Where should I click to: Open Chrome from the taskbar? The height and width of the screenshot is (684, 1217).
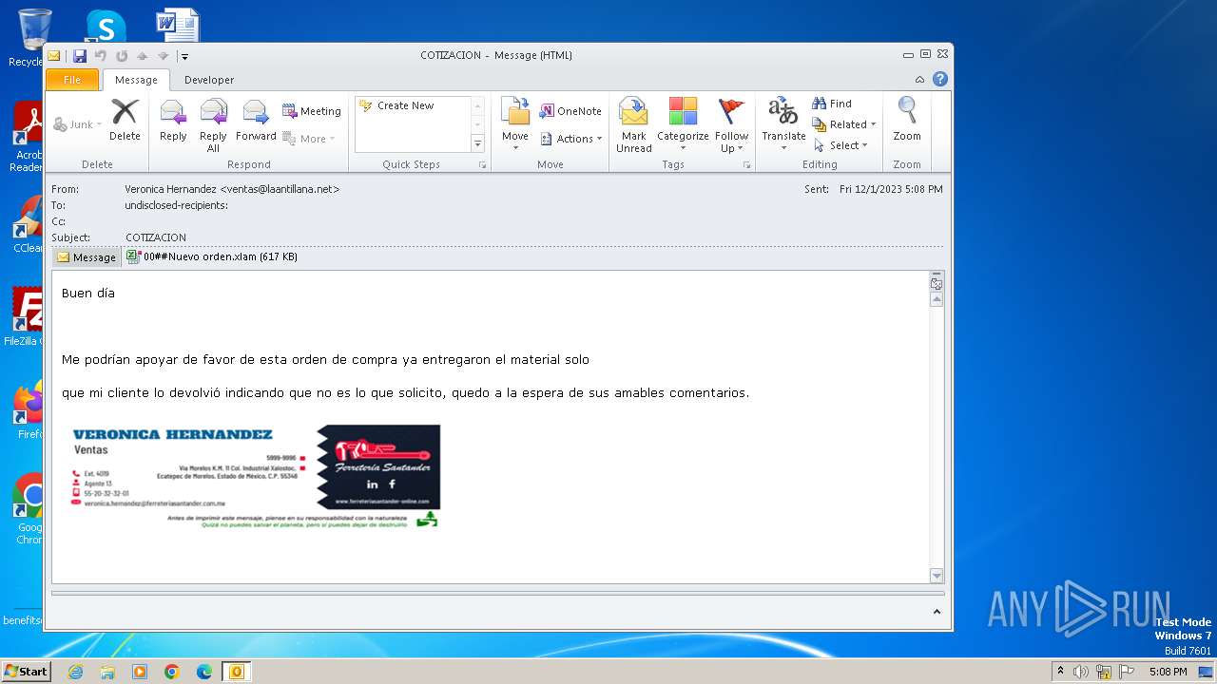coord(171,672)
